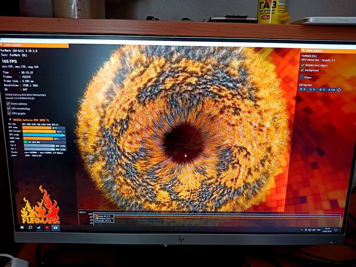Click the Frames 152270 value
Viewport: 356px width, 267px height.
[x=26, y=77]
